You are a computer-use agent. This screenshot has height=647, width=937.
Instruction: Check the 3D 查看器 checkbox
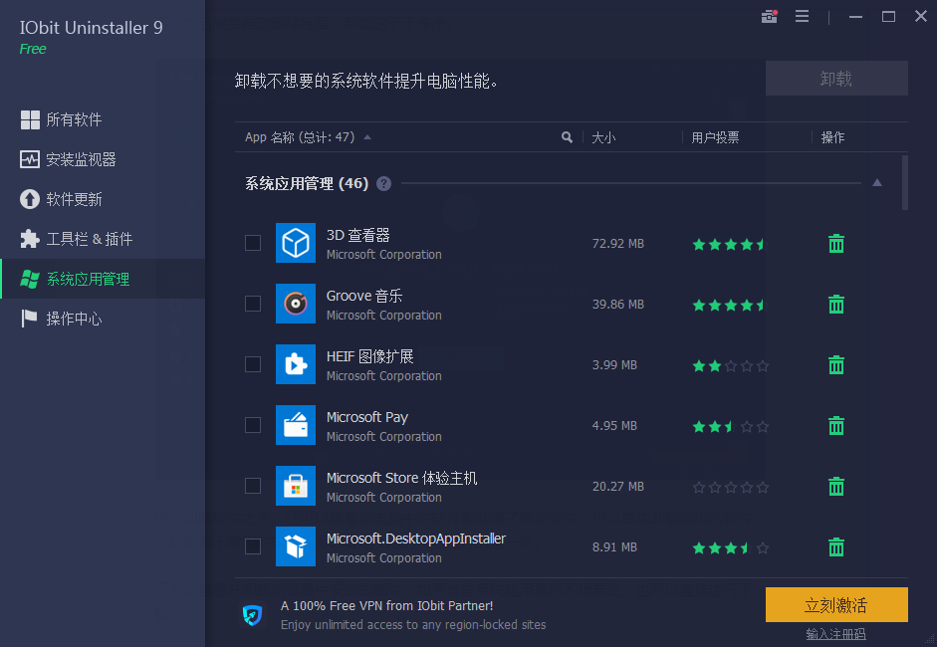253,243
